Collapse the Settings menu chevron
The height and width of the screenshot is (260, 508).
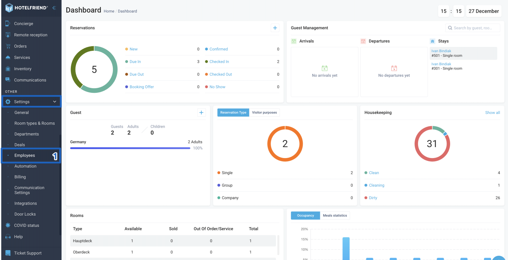[55, 102]
